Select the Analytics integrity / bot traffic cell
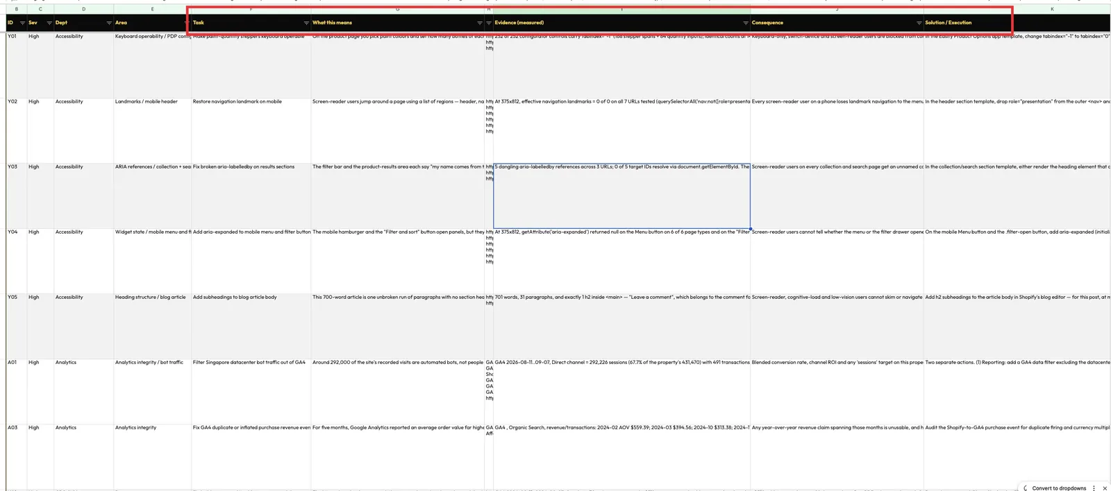The image size is (1111, 491). [153, 391]
